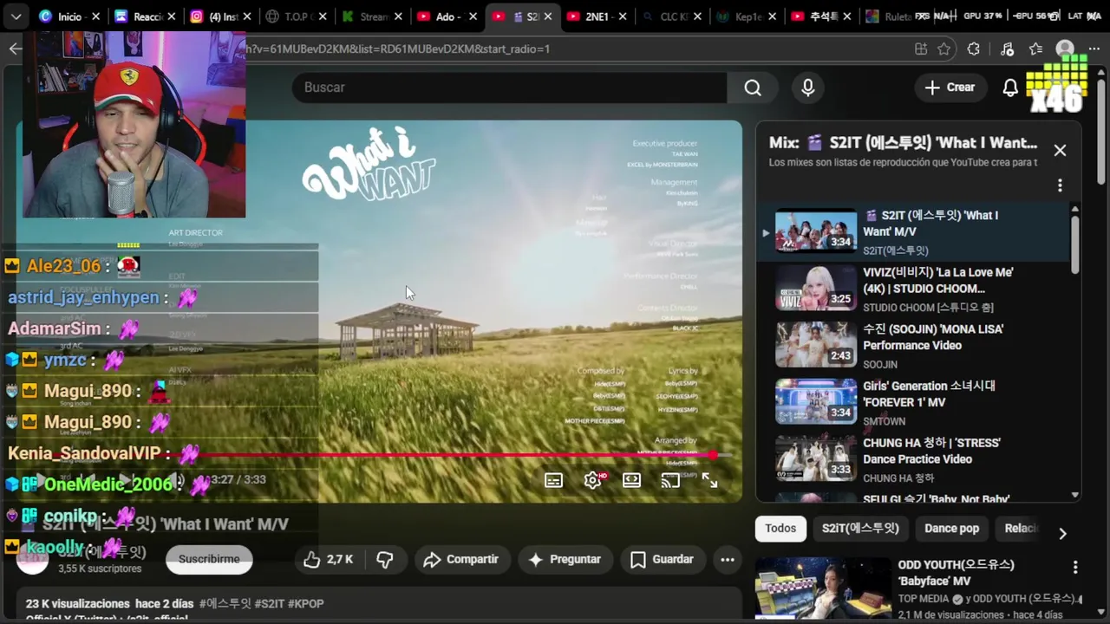1110x624 pixels.
Task: Close the active S2I browser tab
Action: point(549,16)
